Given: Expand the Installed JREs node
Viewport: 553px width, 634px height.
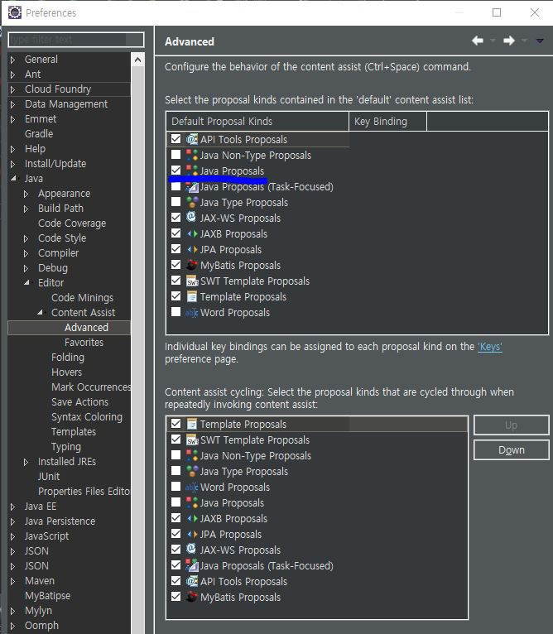Looking at the screenshot, I should click(x=26, y=462).
